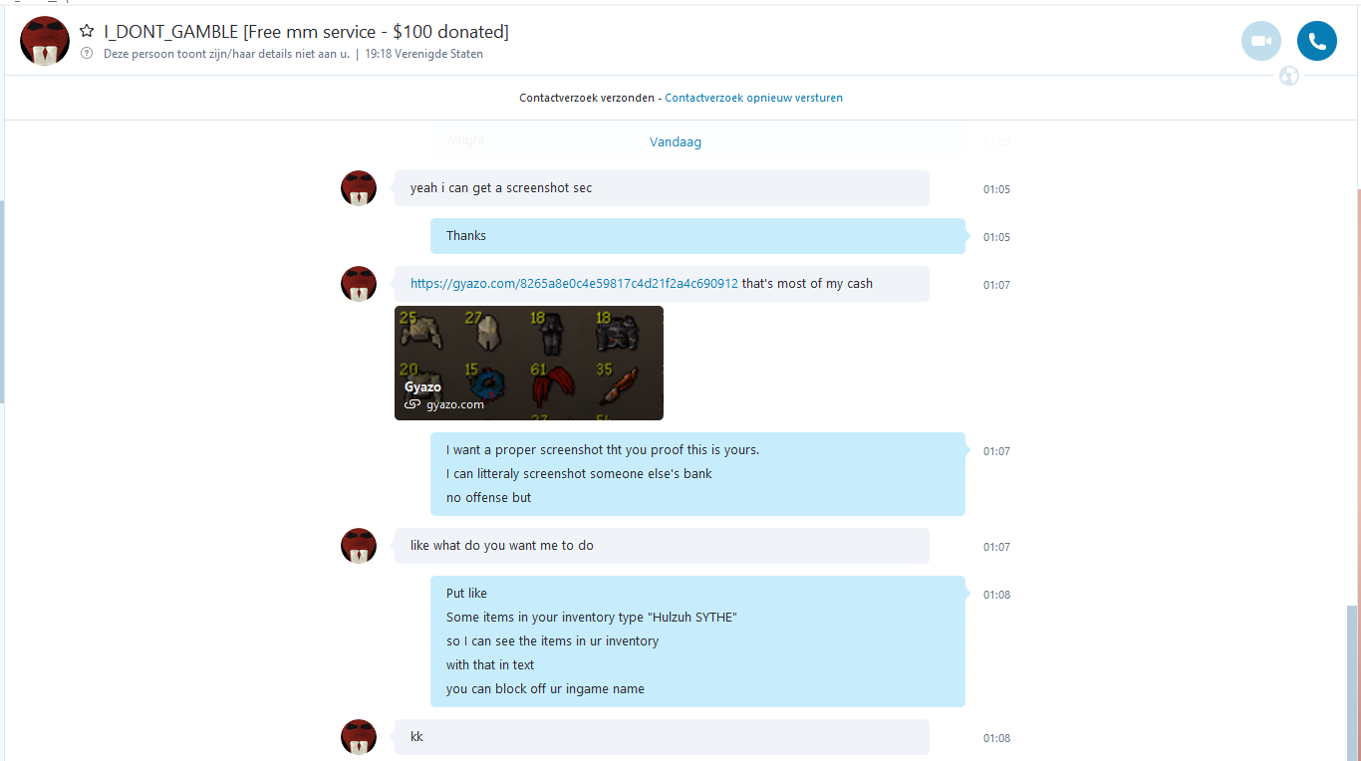Click the globe icon below call buttons
The image size is (1361, 761).
coord(1289,76)
